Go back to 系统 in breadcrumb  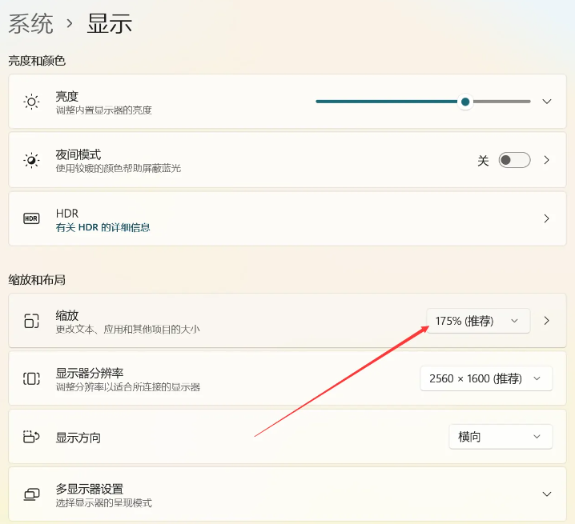click(31, 23)
